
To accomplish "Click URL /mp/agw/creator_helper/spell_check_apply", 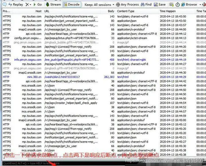I will point(71,103).
